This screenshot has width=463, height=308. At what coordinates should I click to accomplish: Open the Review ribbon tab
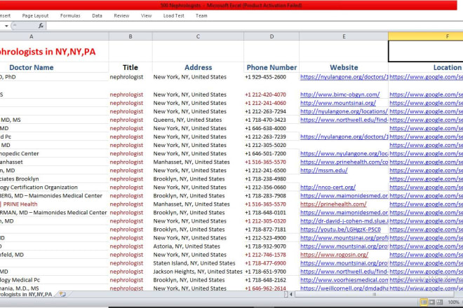click(x=121, y=15)
